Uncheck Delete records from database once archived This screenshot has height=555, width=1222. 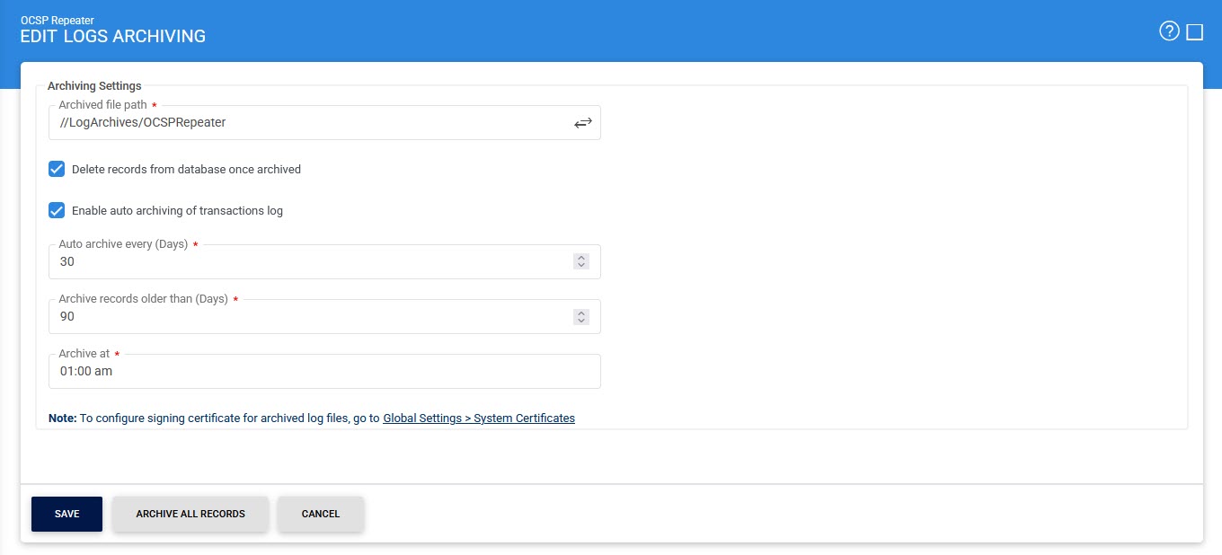tap(57, 169)
